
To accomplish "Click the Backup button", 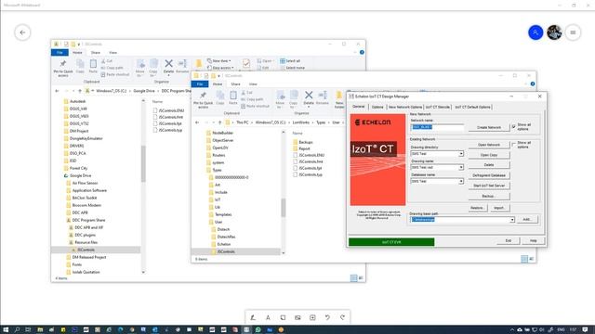I will [x=489, y=196].
